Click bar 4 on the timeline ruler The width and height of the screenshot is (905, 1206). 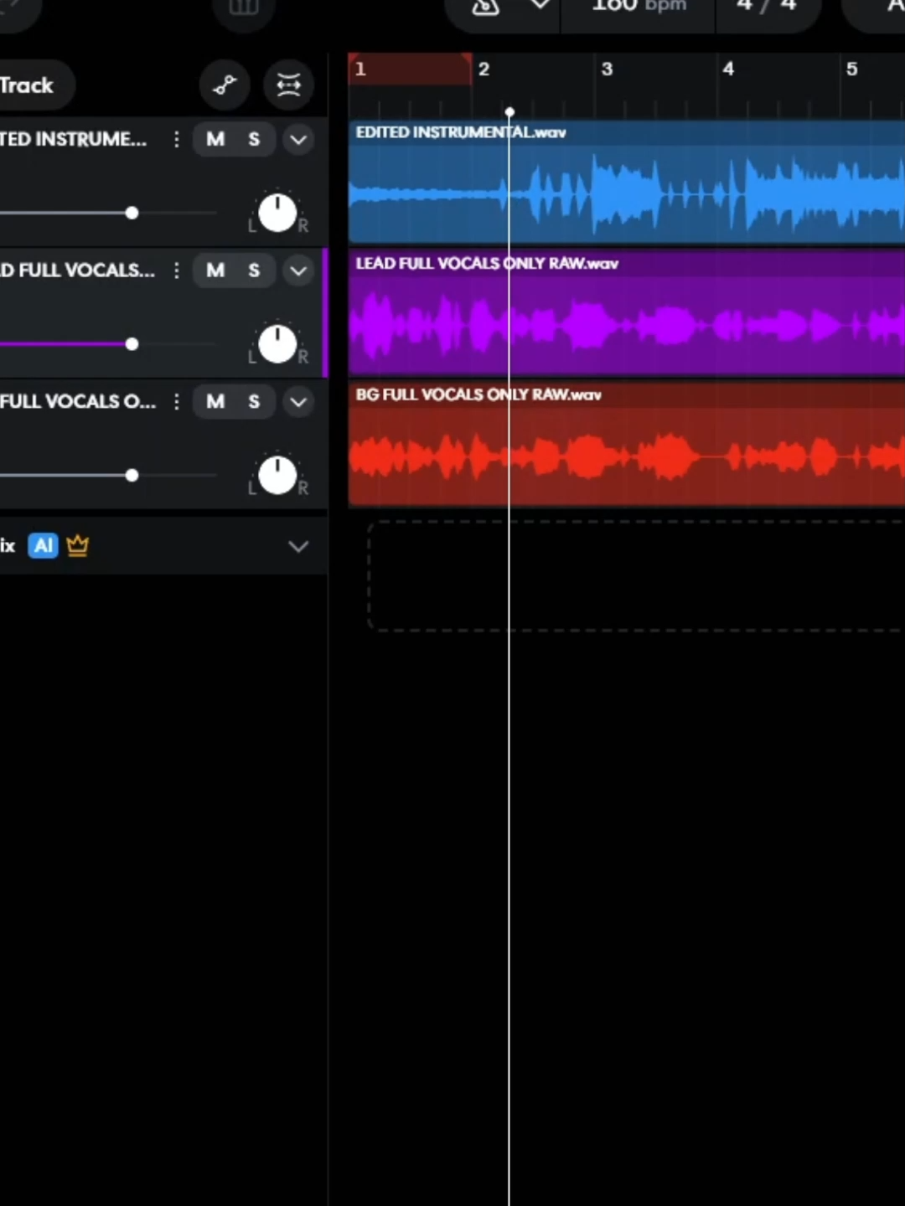click(728, 69)
